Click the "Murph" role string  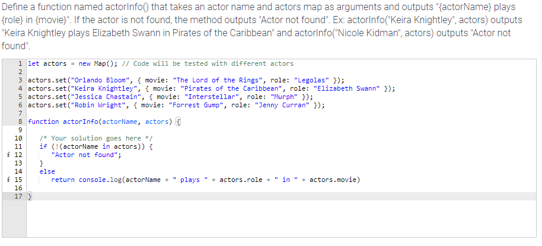pos(284,97)
